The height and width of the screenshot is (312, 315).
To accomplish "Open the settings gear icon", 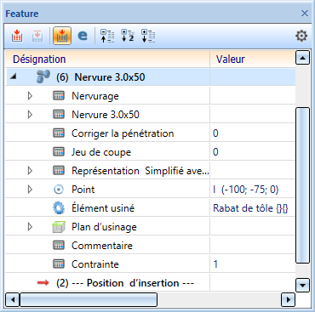I will [x=301, y=36].
